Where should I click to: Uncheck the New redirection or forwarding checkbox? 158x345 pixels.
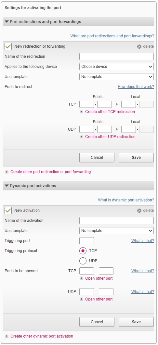click(x=8, y=46)
